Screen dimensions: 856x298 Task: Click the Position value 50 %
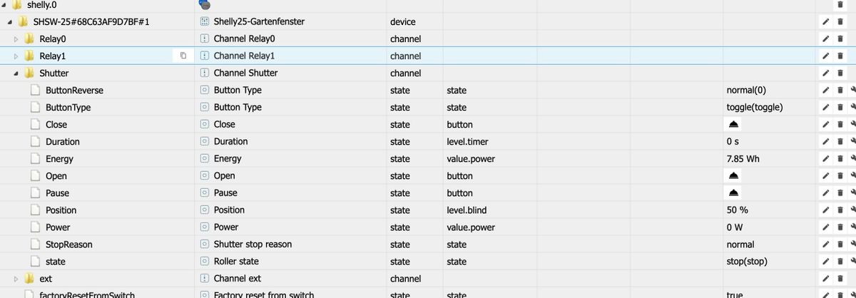737,210
